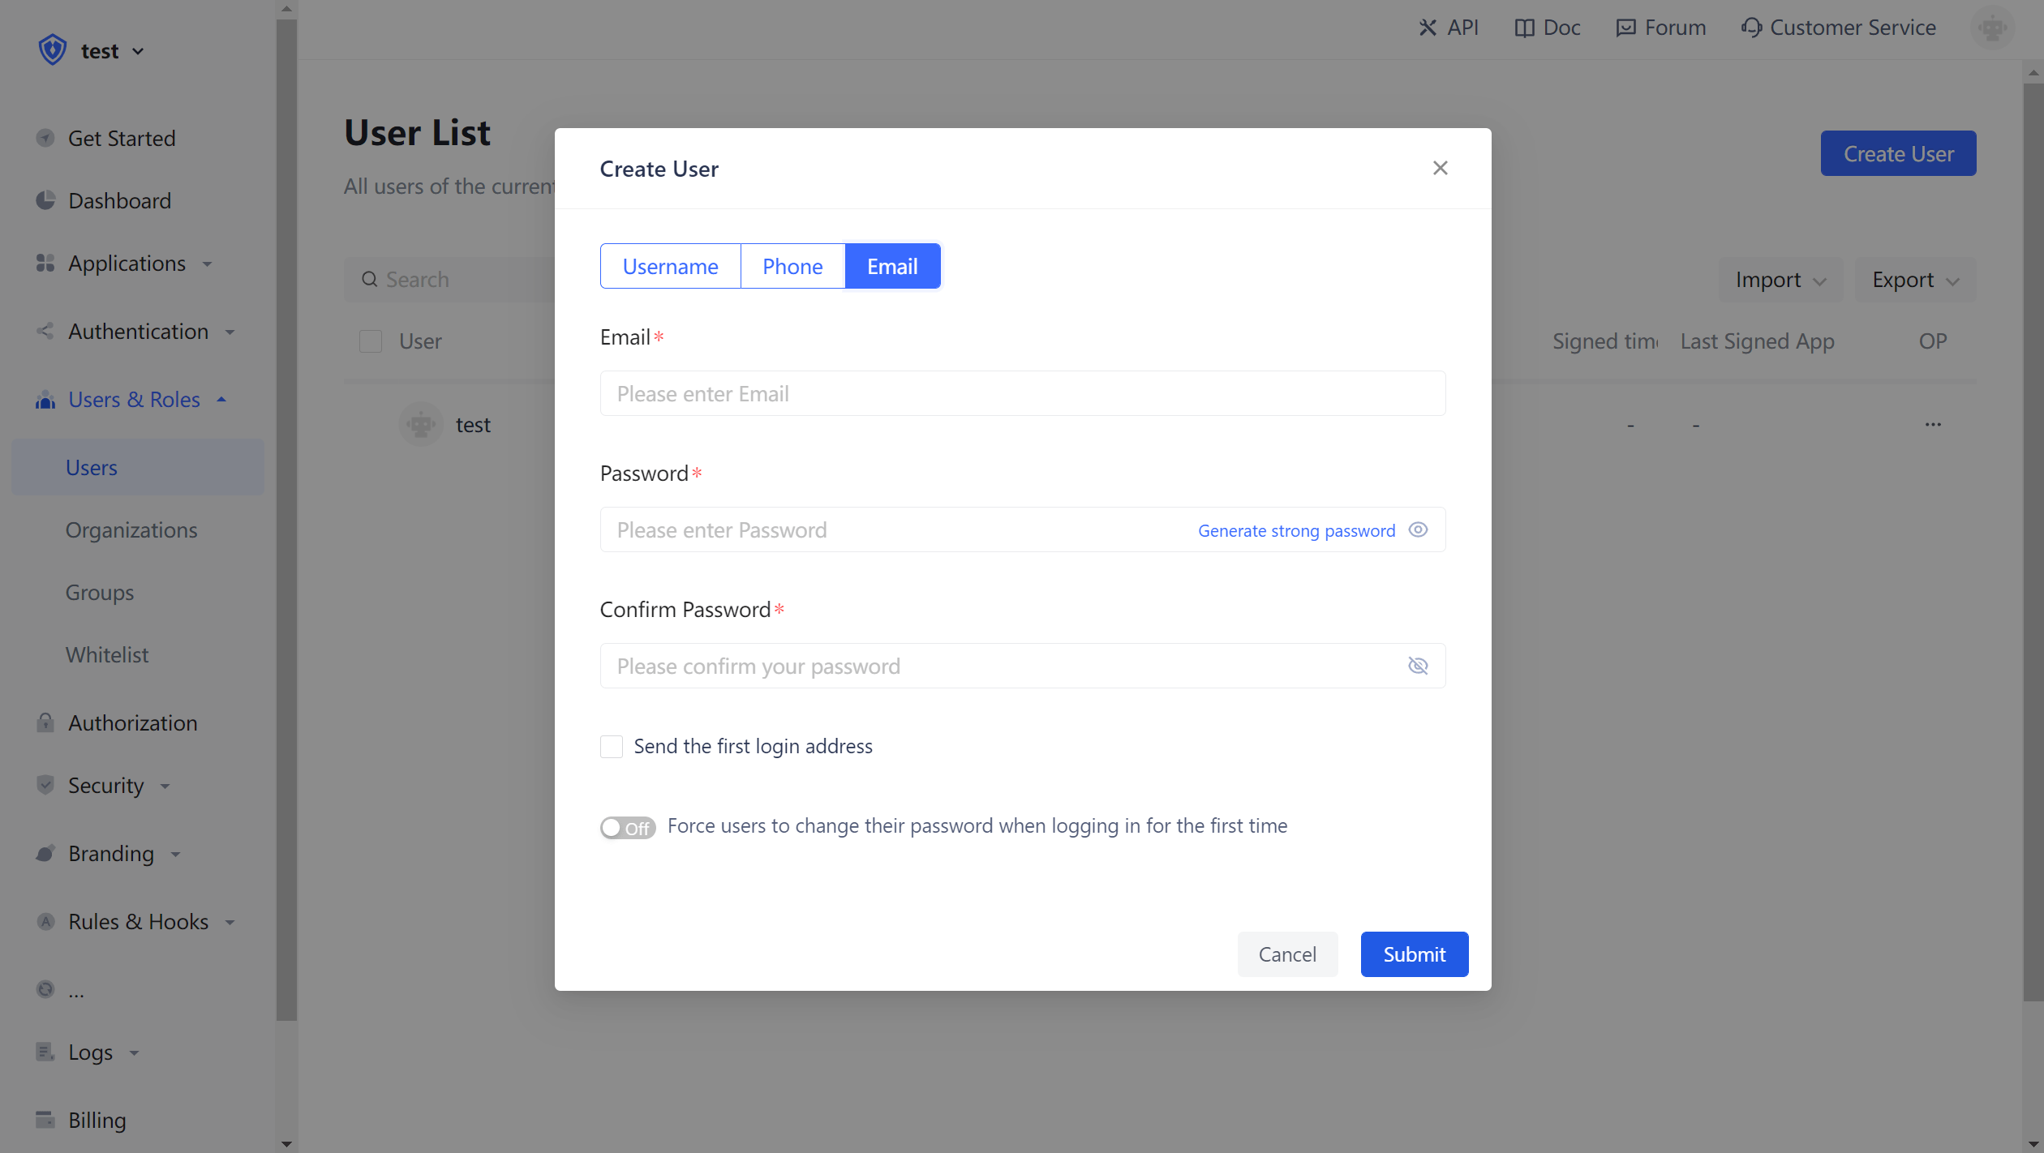The width and height of the screenshot is (2044, 1153).
Task: Click the Forum chat icon
Action: (x=1625, y=28)
